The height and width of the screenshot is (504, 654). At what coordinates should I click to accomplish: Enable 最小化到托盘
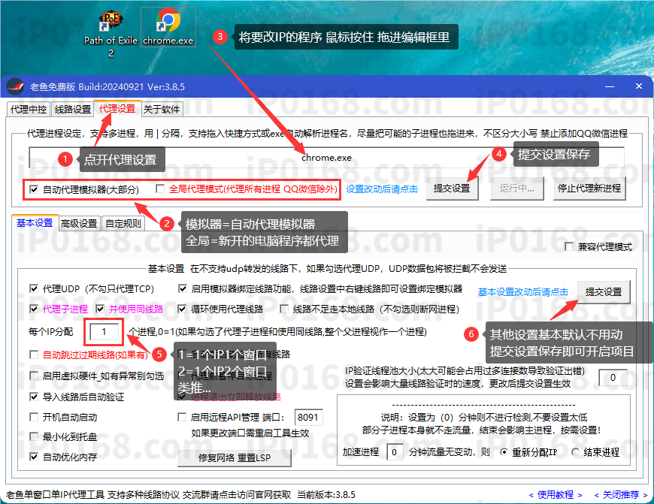coord(32,436)
